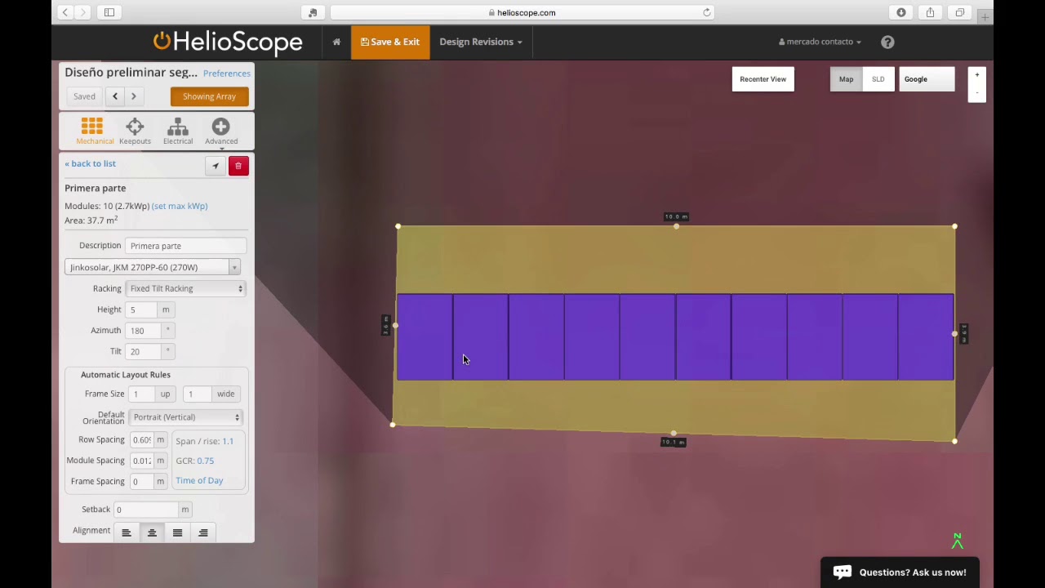Click the top-left segment corner handle
The width and height of the screenshot is (1045, 588).
398,226
